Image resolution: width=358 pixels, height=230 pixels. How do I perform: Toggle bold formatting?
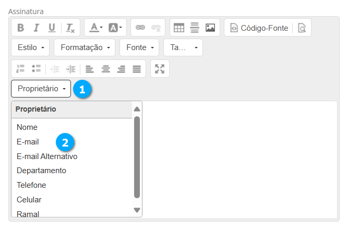[x=21, y=28]
